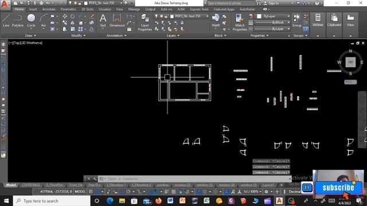Open Firefox from the taskbar
367x206 pixels.
[x=158, y=201]
